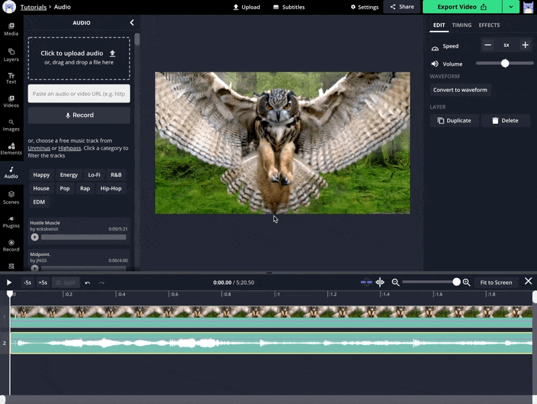537x404 pixels.
Task: Toggle the purple timeline snapping icon
Action: (366, 283)
